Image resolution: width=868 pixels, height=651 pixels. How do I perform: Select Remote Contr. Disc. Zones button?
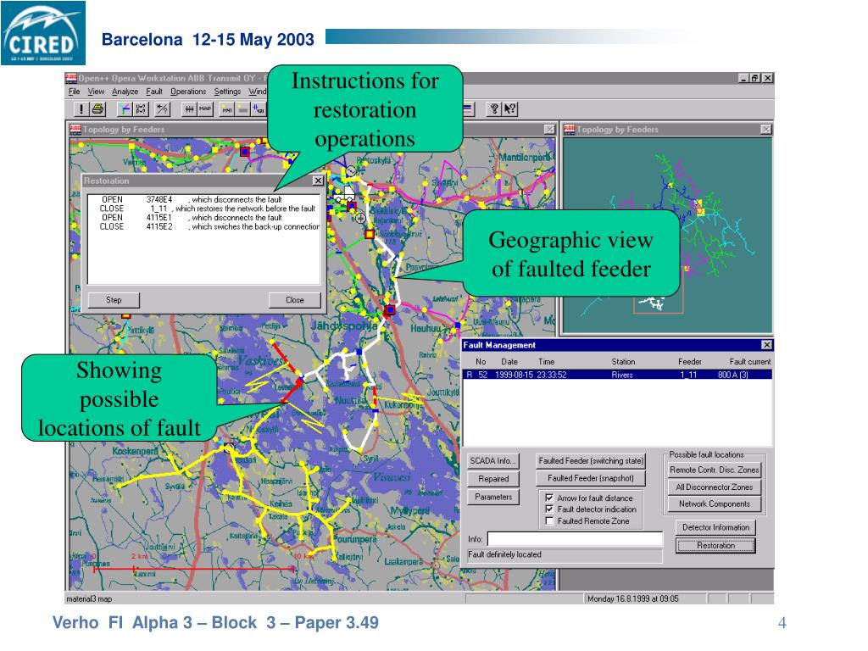tap(714, 470)
